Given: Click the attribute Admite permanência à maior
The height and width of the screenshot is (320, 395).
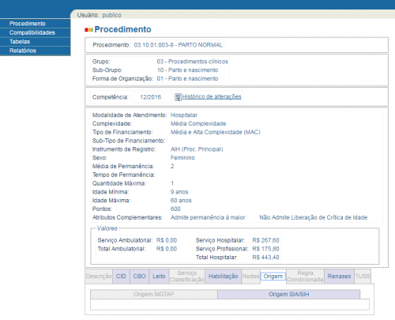Looking at the screenshot, I should pos(208,217).
